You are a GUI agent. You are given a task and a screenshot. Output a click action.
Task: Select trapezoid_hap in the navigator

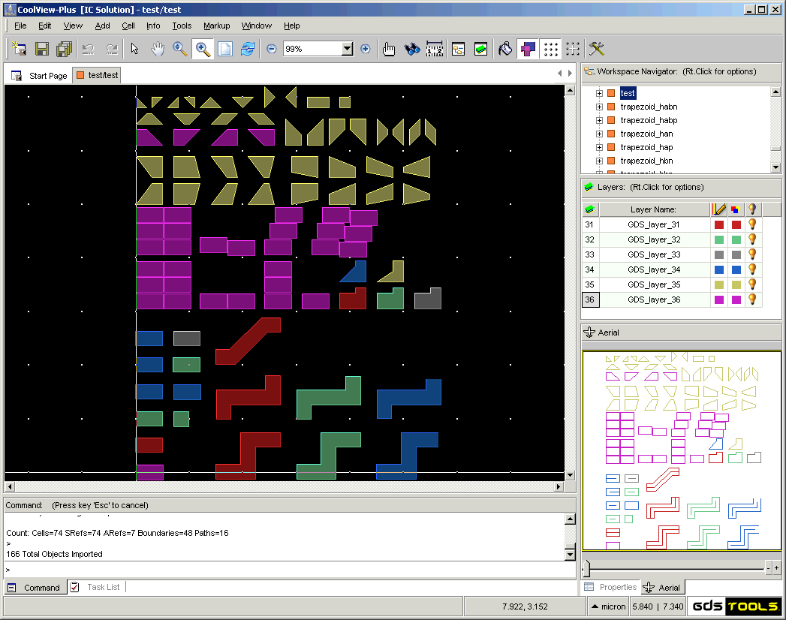coord(646,147)
